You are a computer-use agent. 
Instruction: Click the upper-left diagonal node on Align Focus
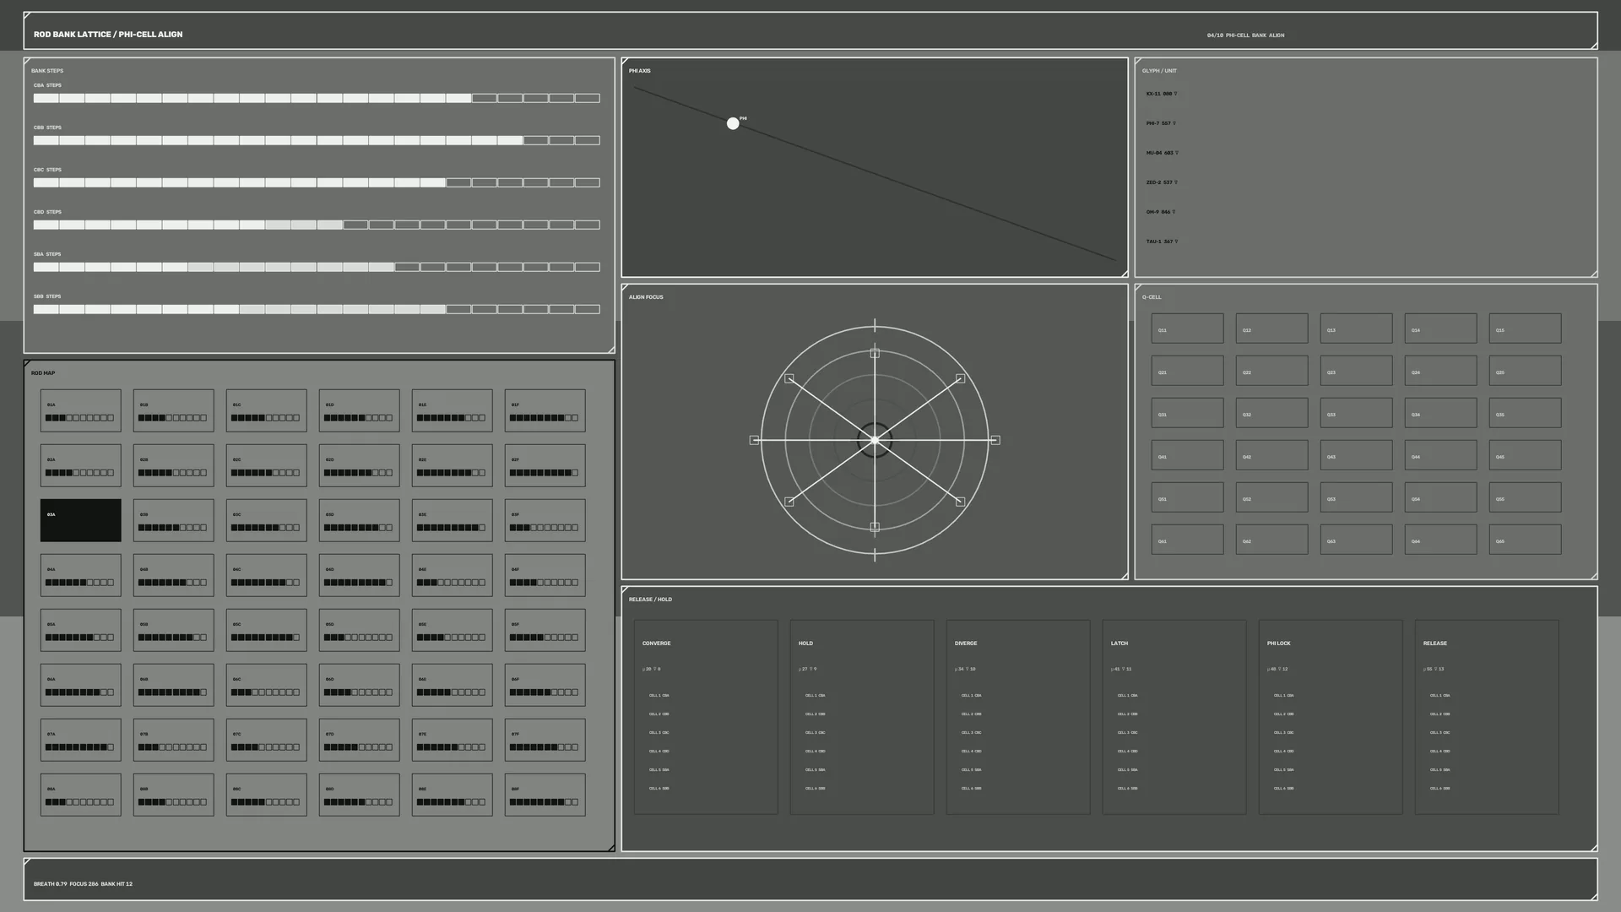789,378
